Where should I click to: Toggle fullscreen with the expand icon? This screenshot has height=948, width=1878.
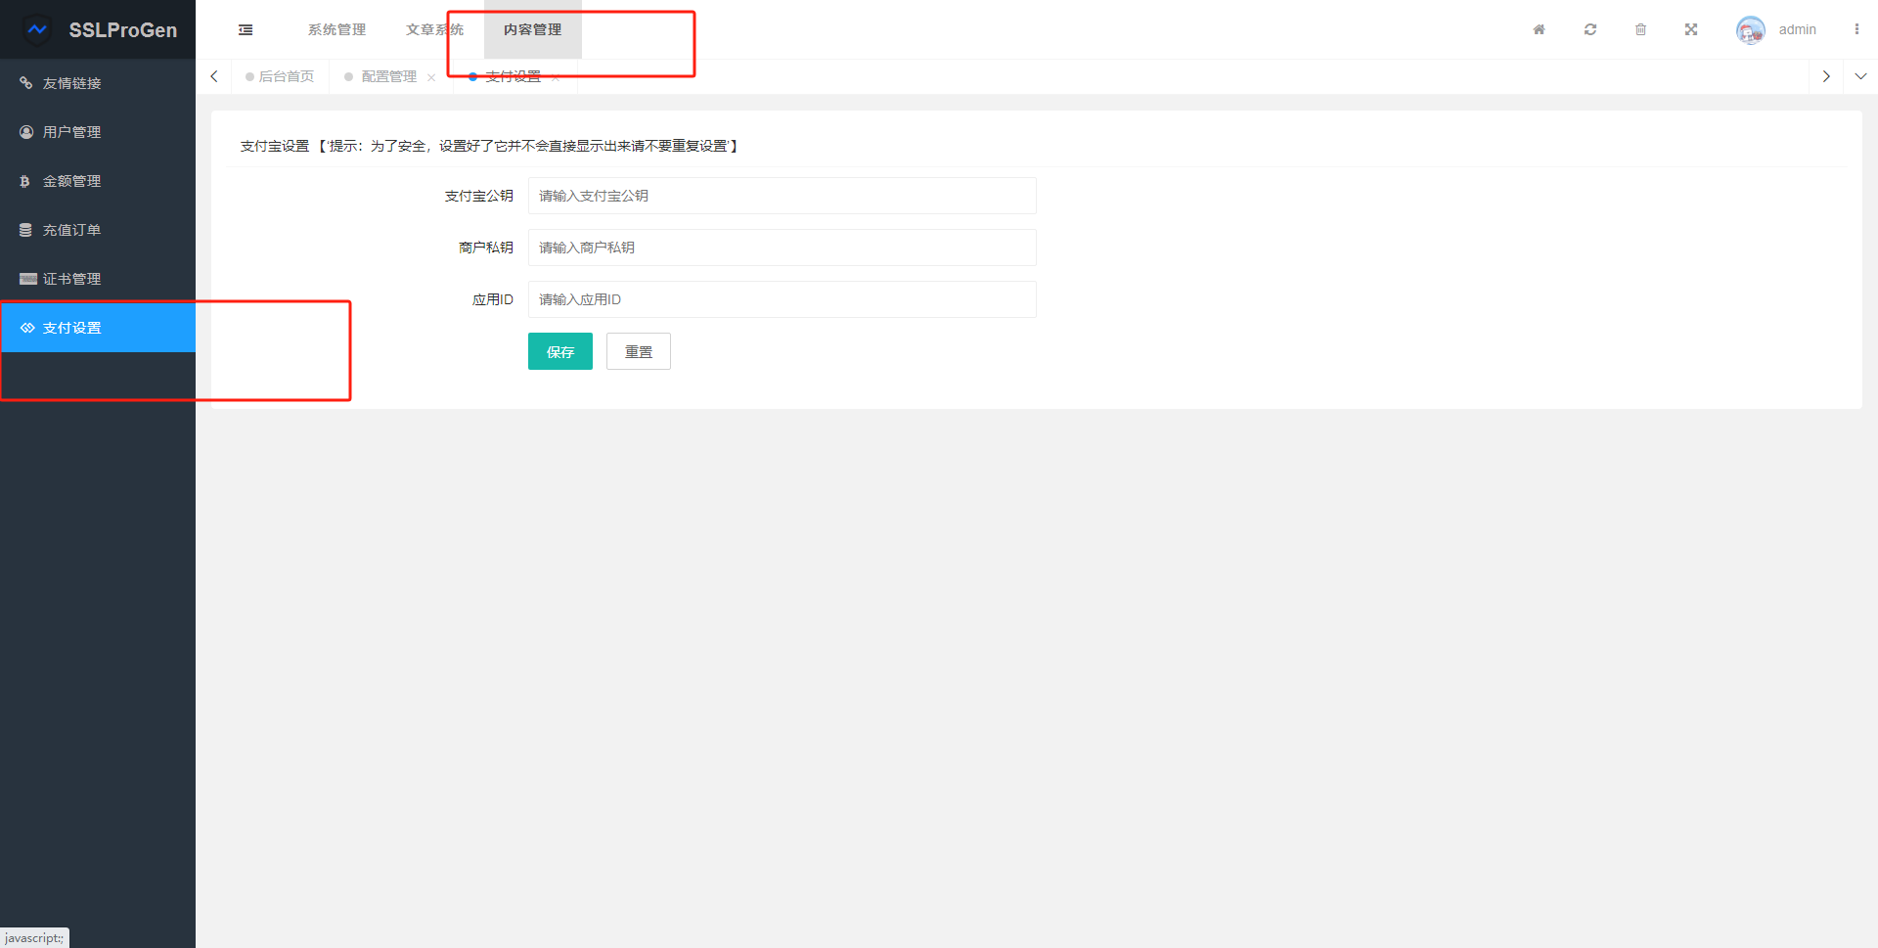pyautogui.click(x=1691, y=30)
